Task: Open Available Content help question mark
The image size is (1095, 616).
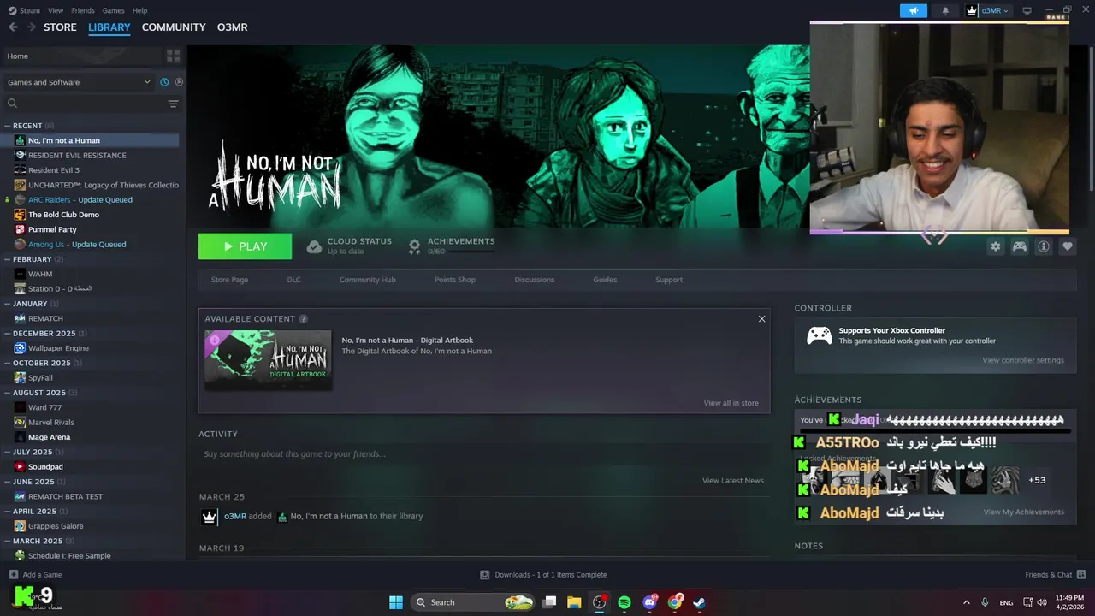Action: coord(304,319)
